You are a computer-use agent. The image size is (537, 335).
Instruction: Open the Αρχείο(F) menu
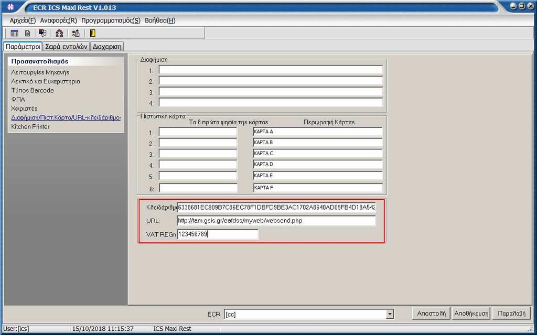point(23,20)
